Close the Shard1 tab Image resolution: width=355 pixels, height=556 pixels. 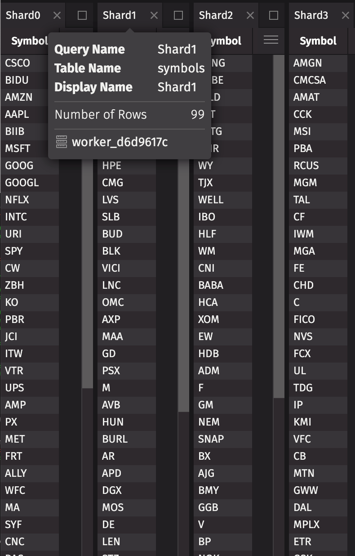pos(154,15)
